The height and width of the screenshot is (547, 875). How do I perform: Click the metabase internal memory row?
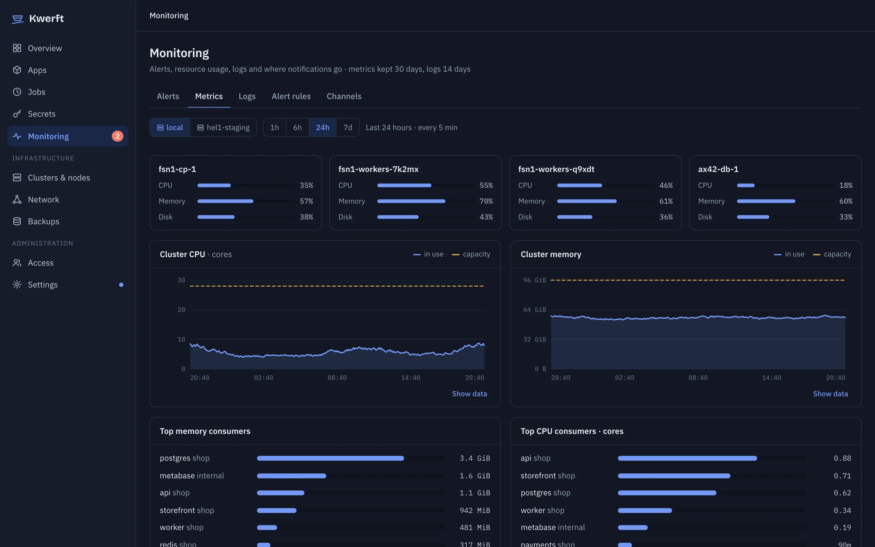pos(325,476)
